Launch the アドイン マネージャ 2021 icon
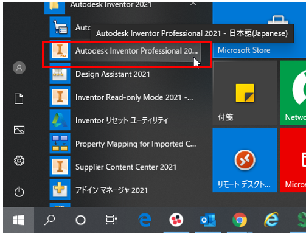306x236 pixels. [x=60, y=190]
